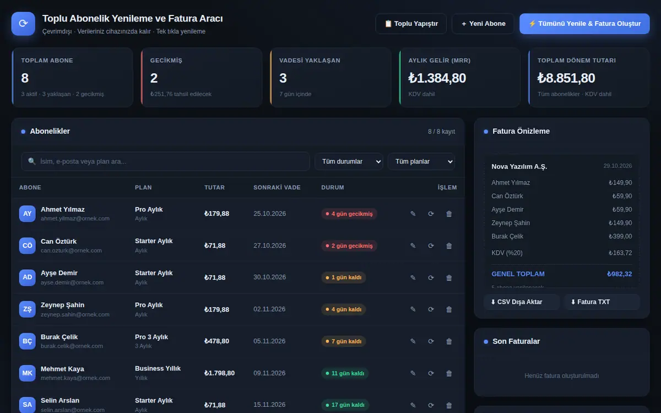Click the AY avatar for Ahmet Yılmaz
The width and height of the screenshot is (661, 413).
28,214
